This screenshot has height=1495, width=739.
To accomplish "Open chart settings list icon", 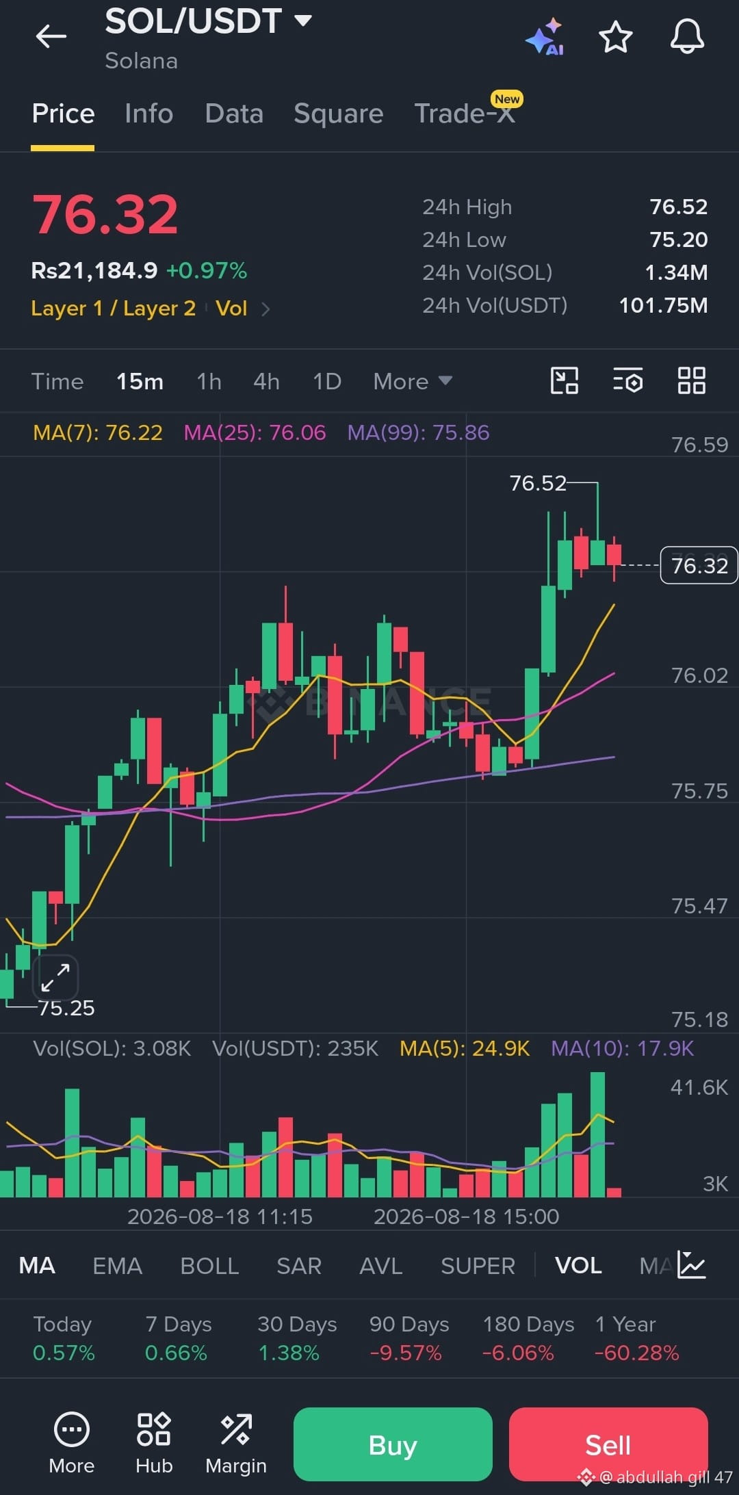I will 627,380.
